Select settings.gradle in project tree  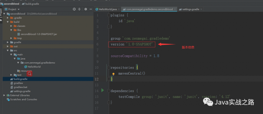[x=22, y=91]
